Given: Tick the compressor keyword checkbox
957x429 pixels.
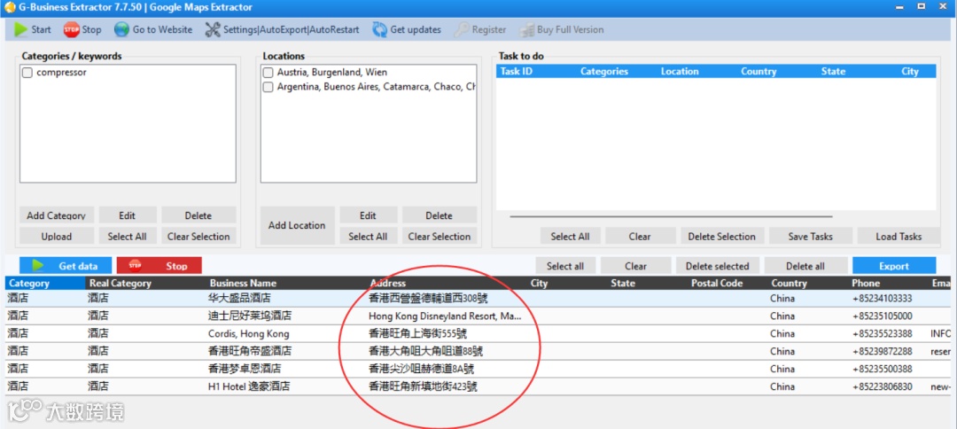Looking at the screenshot, I should [x=27, y=73].
